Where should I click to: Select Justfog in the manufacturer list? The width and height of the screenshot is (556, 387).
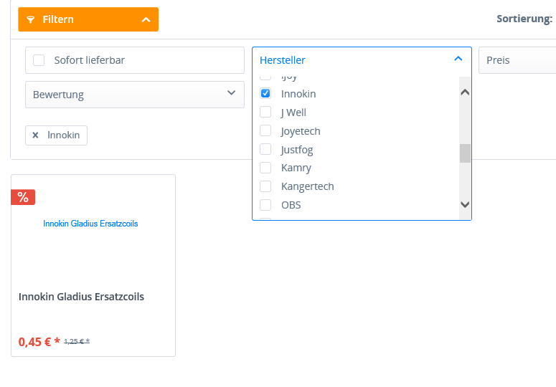(265, 150)
